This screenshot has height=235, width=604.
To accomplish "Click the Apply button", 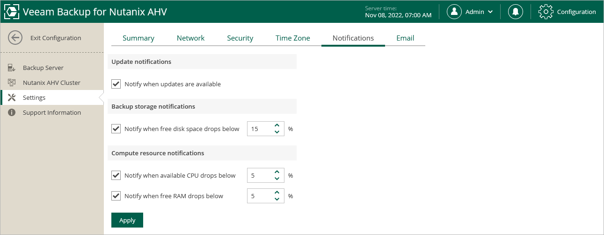I will click(127, 221).
